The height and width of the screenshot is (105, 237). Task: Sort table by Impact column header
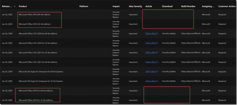pos(116,6)
